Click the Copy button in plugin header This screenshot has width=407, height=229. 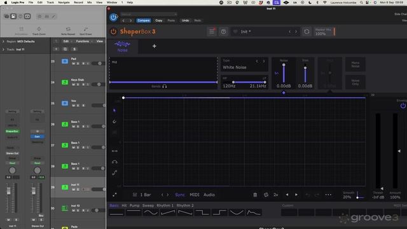pos(159,20)
